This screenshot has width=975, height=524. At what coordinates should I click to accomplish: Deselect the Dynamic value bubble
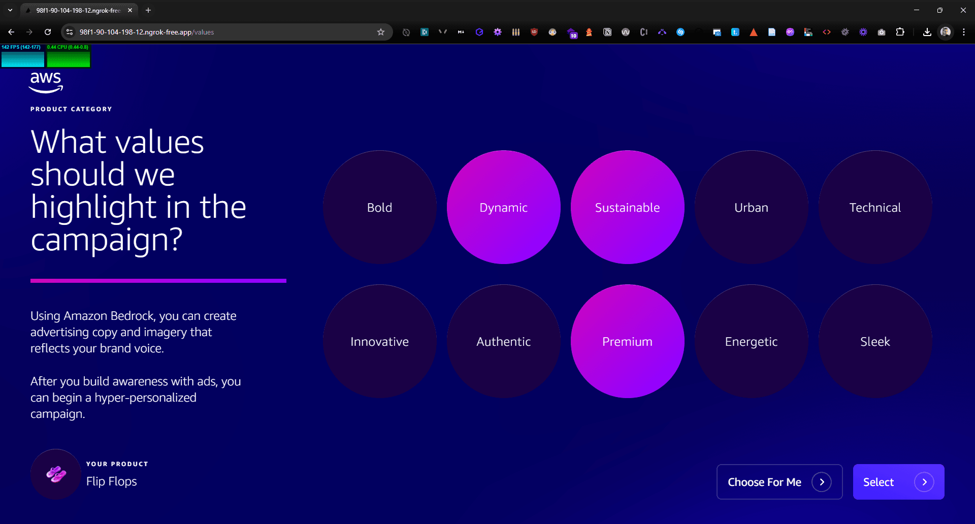[503, 207]
